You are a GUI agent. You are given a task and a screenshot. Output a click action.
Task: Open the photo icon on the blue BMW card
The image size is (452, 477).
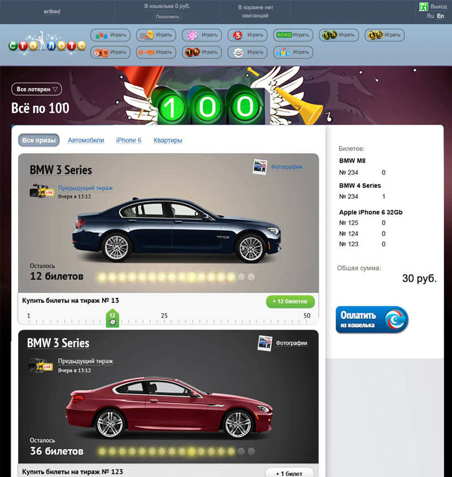[260, 167]
